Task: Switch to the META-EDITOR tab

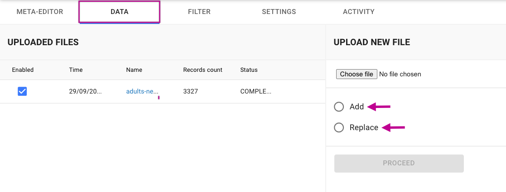Action: point(40,12)
